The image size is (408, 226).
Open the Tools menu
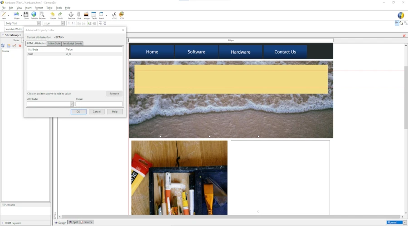[x=59, y=8]
